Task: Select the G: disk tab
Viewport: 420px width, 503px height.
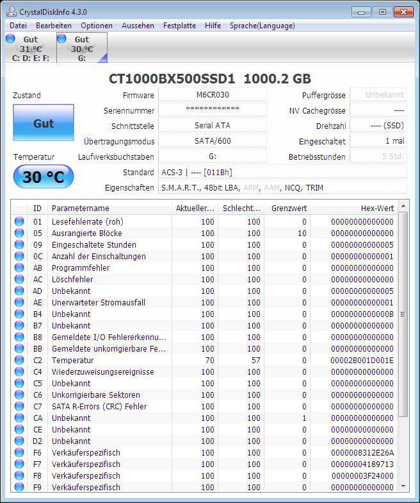Action: [x=82, y=48]
